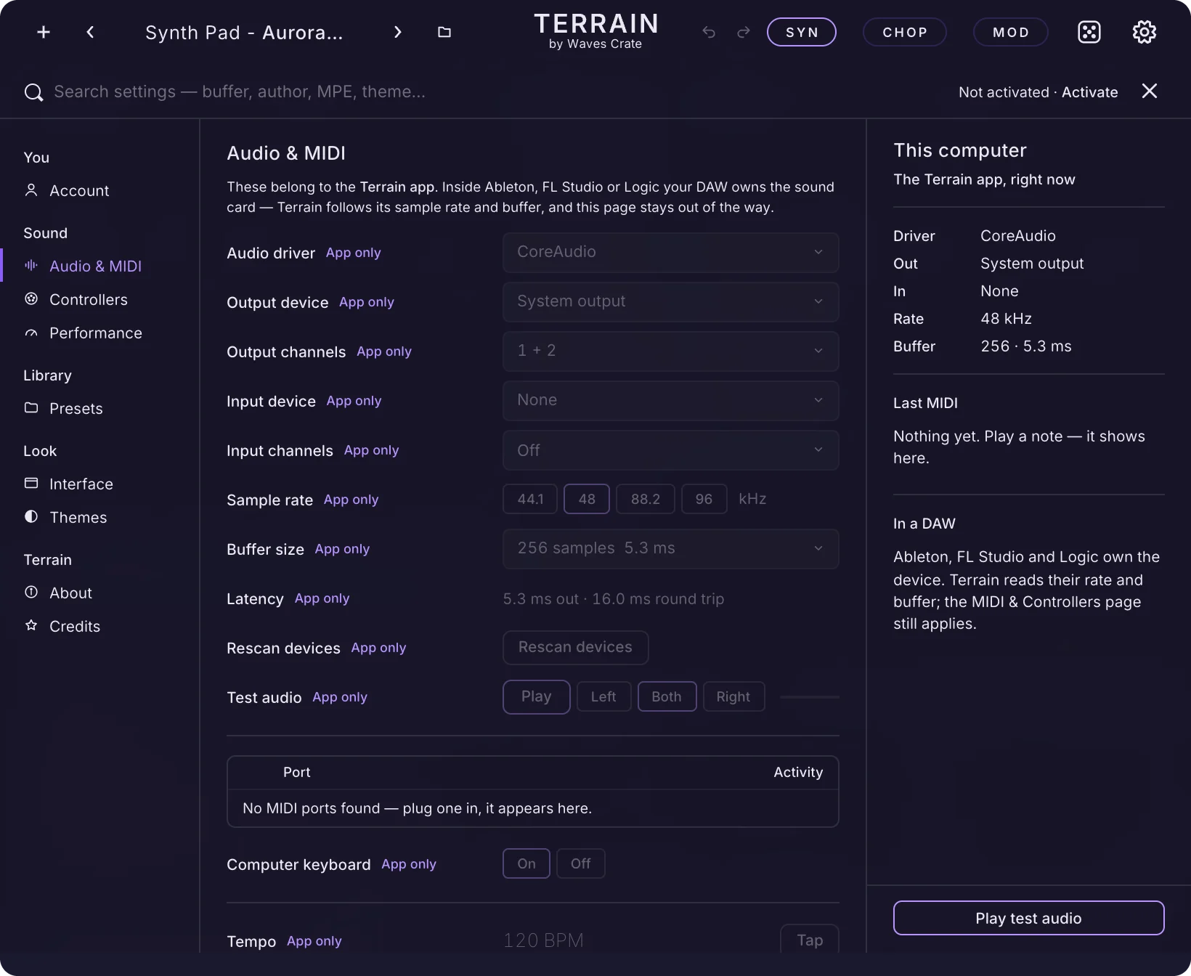Go to previous preset arrow
Viewport: 1191px width, 976px height.
click(x=90, y=32)
